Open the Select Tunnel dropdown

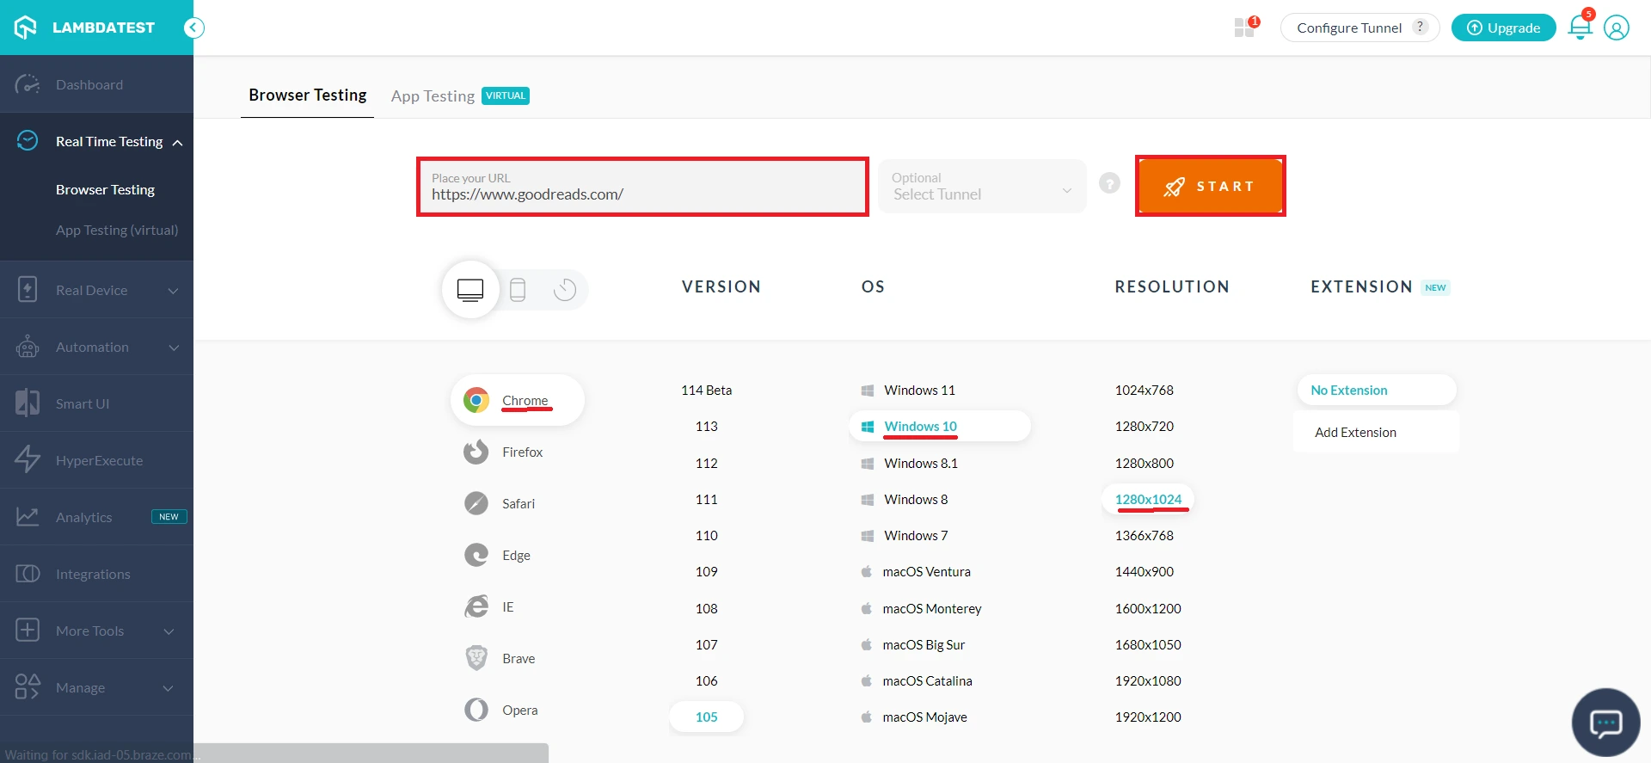[982, 187]
